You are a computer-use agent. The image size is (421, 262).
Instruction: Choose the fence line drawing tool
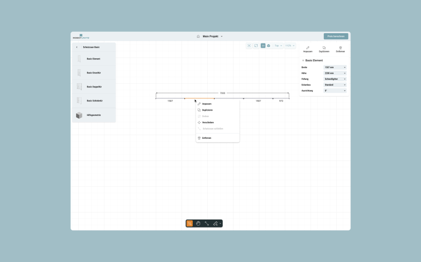coord(207,224)
